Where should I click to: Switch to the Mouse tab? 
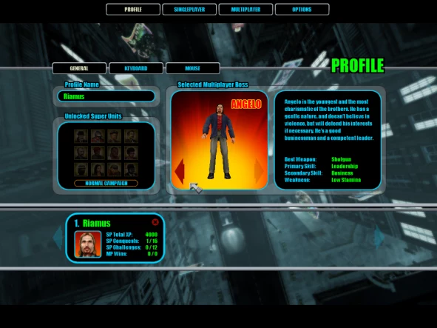tap(192, 68)
